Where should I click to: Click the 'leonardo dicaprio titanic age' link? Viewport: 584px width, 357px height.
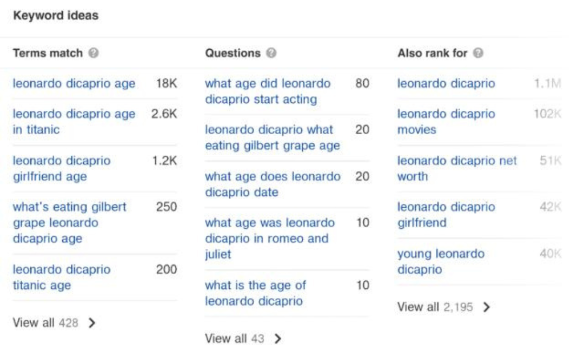pos(61,277)
